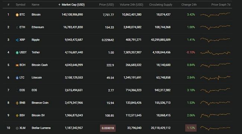The height and width of the screenshot is (134, 242).
Task: Click EOS market cap 2,615,494,651
Action: pyautogui.click(x=74, y=90)
